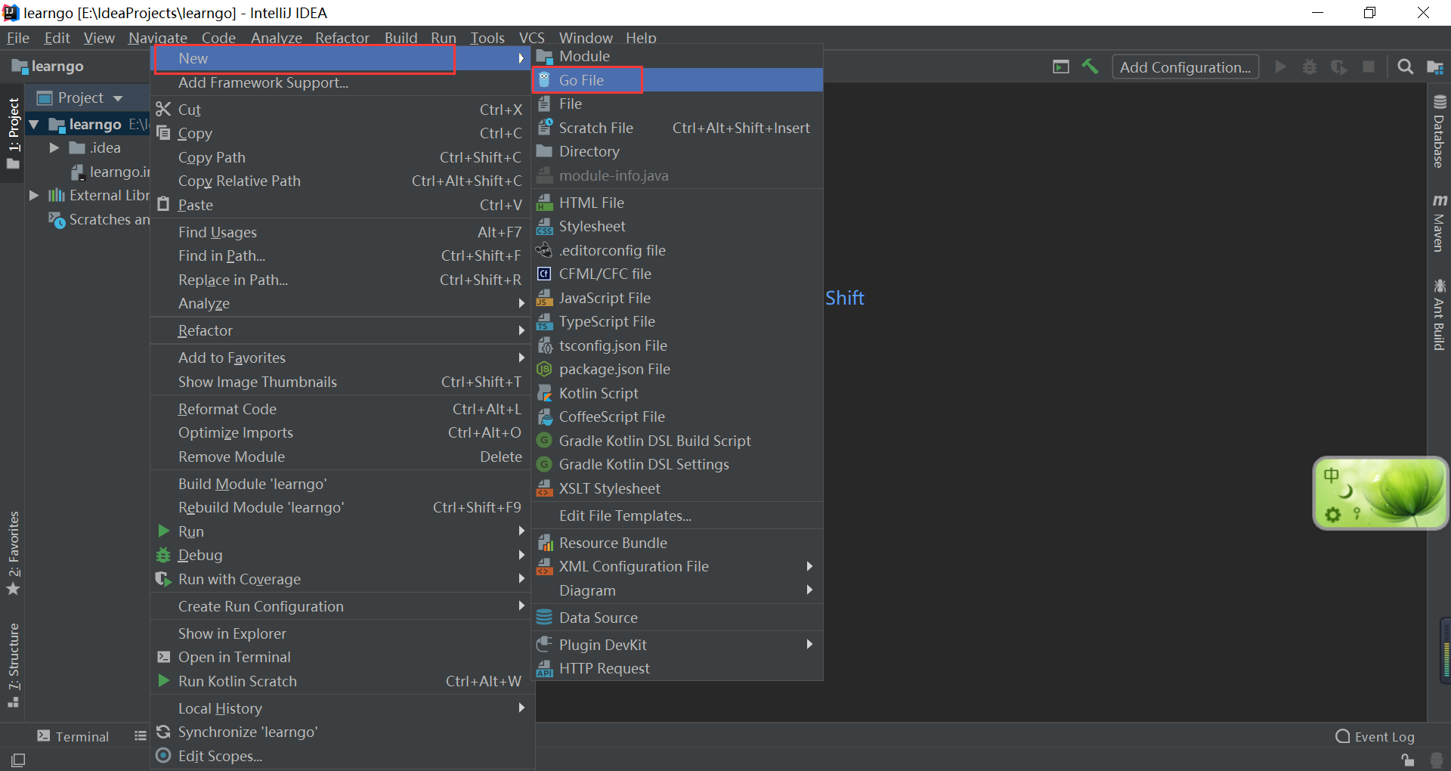
Task: Open the Structure side tab
Action: point(14,665)
